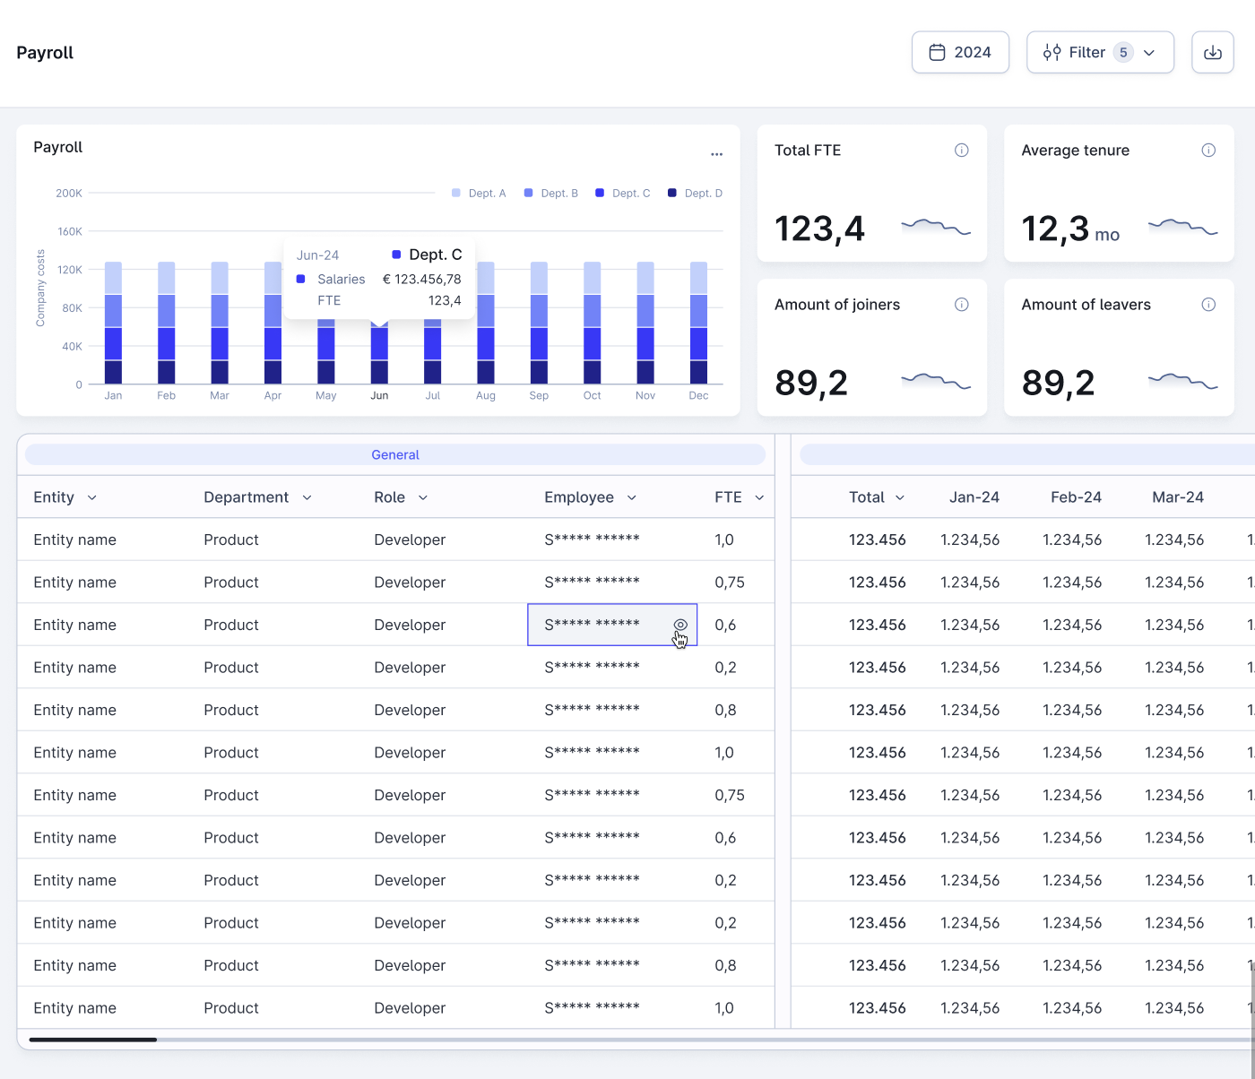Click the March bar in Payroll chart
This screenshot has height=1079, width=1255.
[220, 323]
